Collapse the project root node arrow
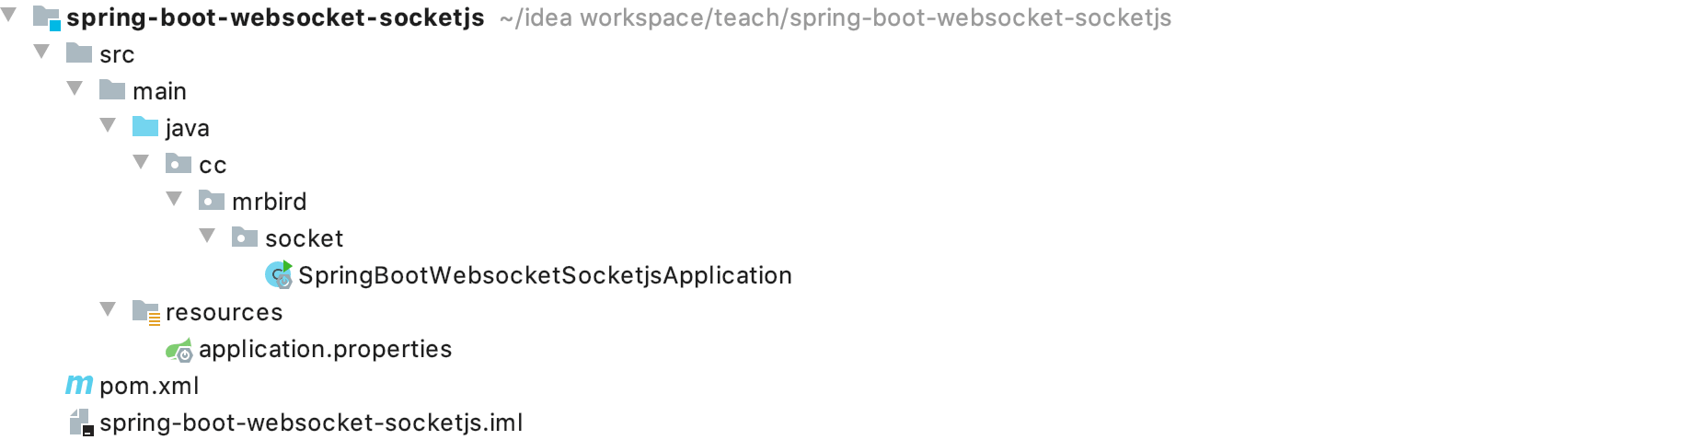 [8, 15]
